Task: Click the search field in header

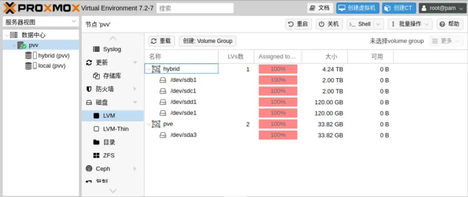Action: coord(195,8)
